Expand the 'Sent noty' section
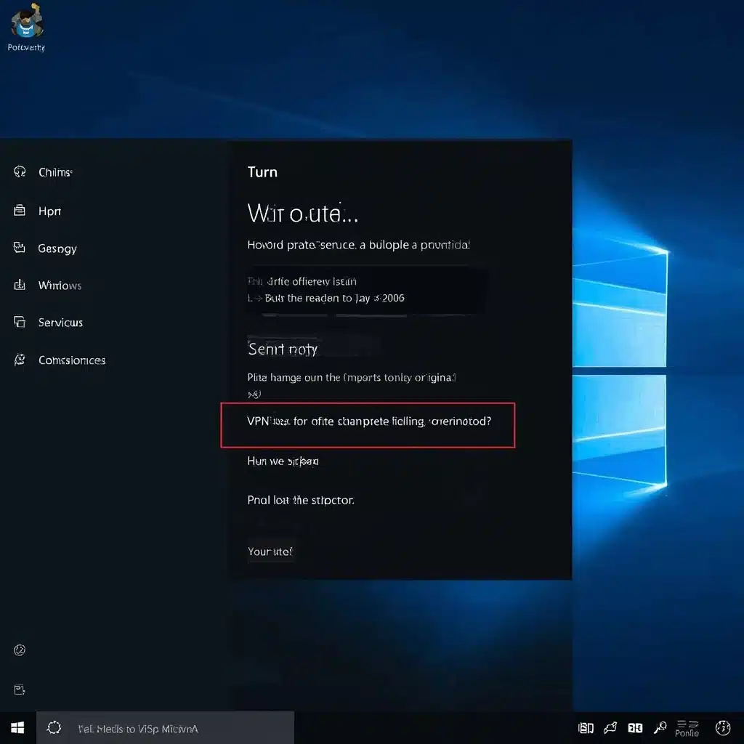 coord(283,349)
